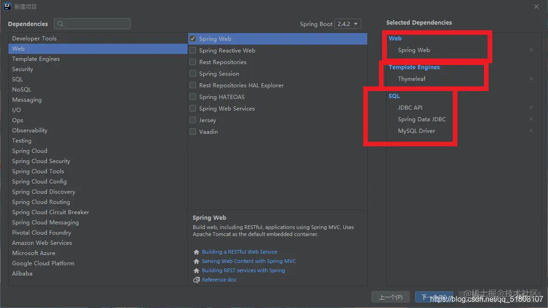548x308 pixels.
Task: Click Spring Web in Selected Dependencies panel
Action: [x=414, y=50]
